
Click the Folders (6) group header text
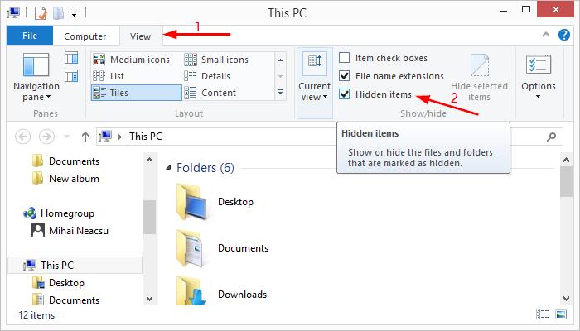[205, 168]
